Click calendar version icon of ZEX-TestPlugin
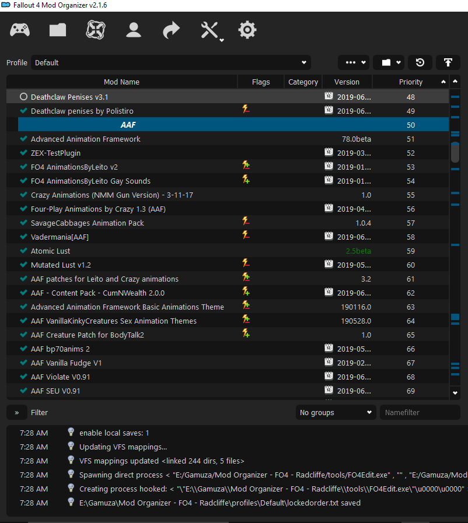 pos(329,152)
